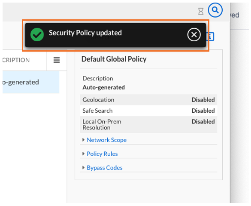The width and height of the screenshot is (251, 206).
Task: Click the Policy Rules disclosure triangle
Action: pos(83,154)
